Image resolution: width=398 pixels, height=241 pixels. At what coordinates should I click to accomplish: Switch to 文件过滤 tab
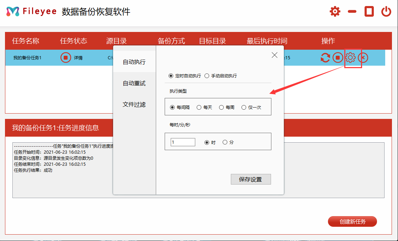[x=134, y=105]
